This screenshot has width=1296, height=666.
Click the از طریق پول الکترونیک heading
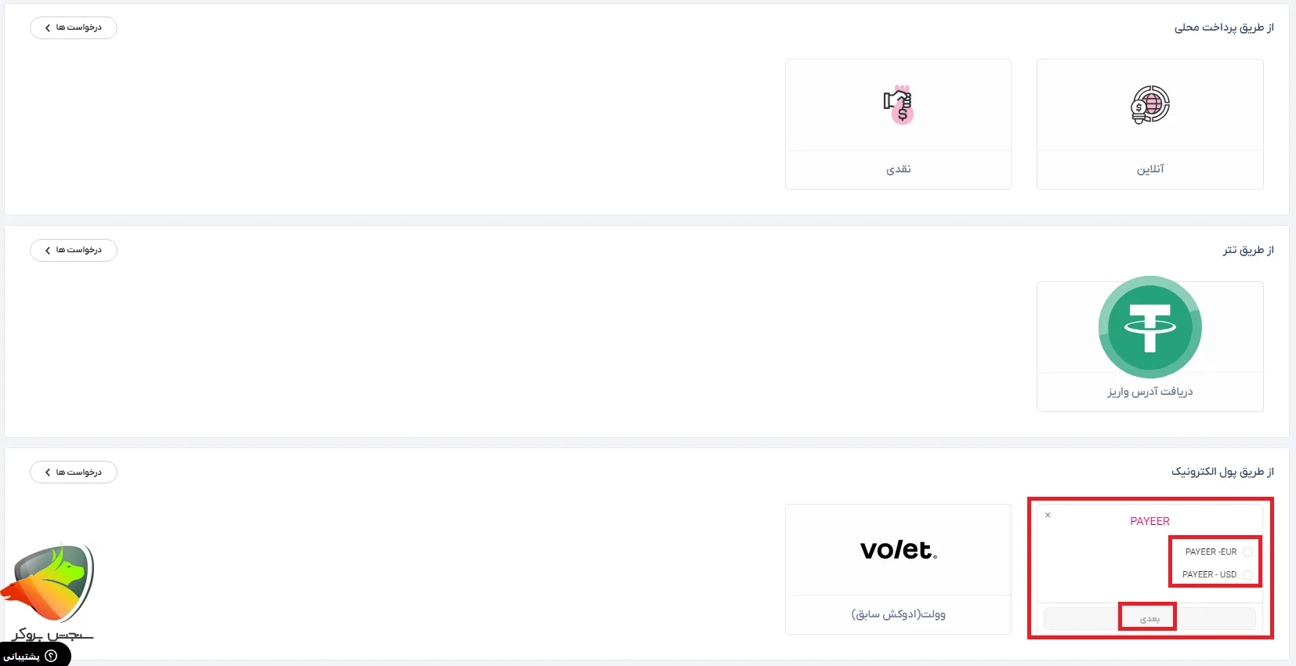[1222, 472]
